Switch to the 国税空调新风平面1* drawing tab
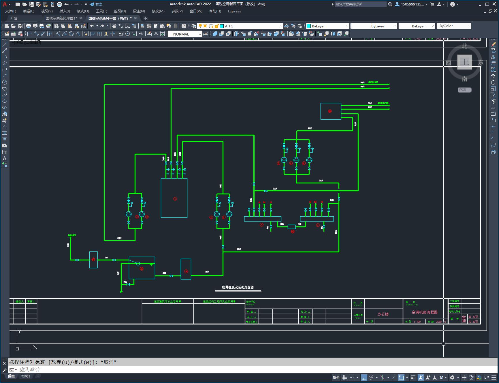Screen dimensions: 499x383 (61, 18)
